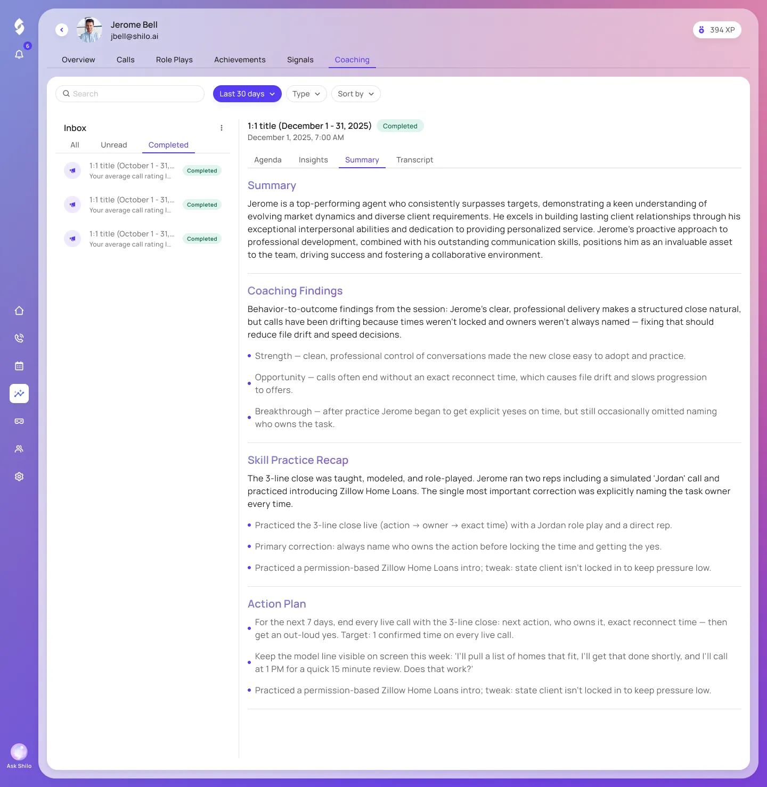Click Completed badge on third inbox item
767x787 pixels.
tap(202, 239)
